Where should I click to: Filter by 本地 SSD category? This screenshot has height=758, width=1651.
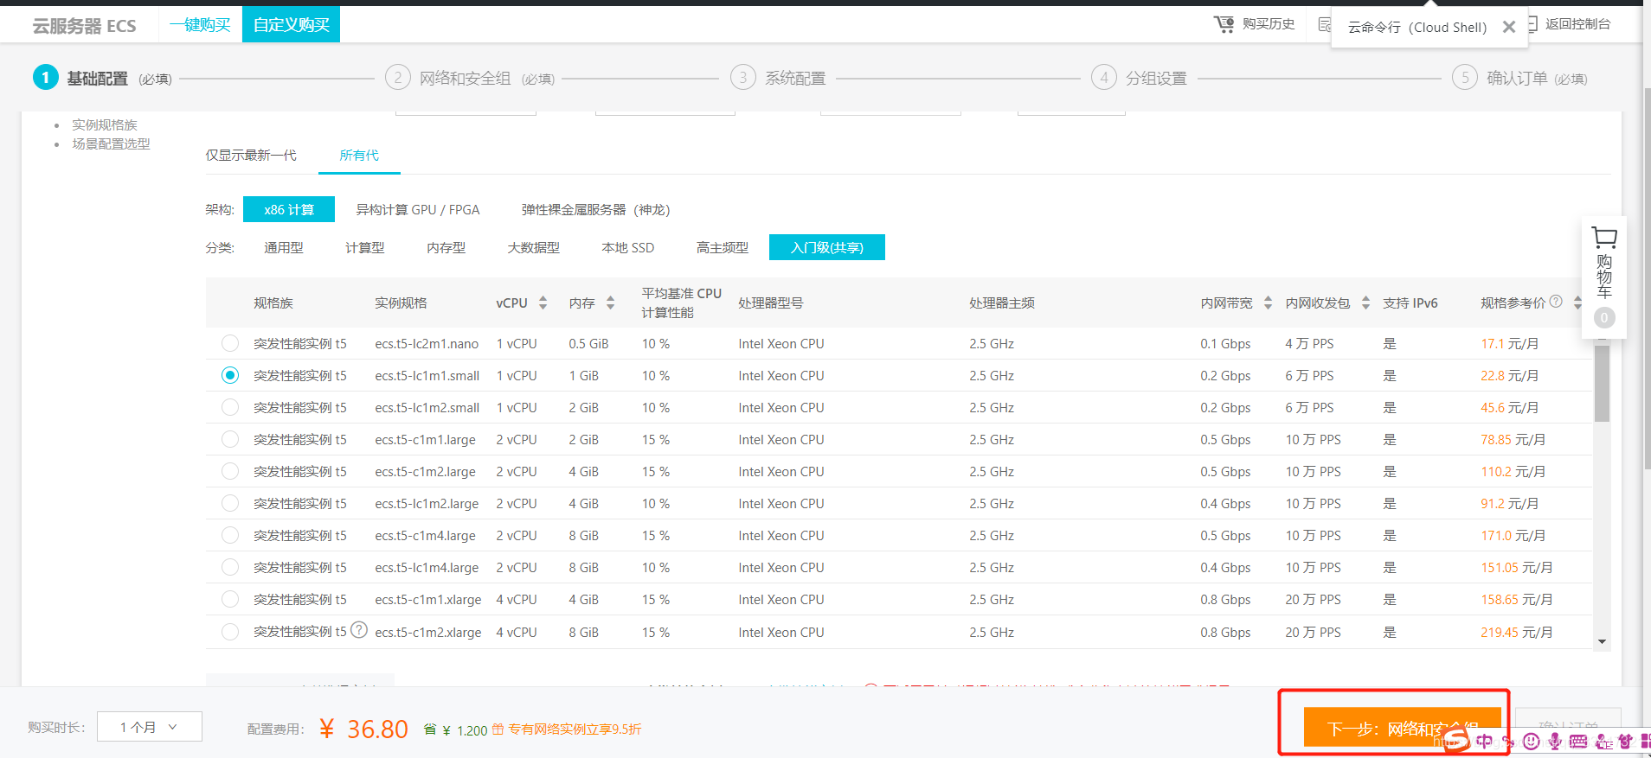coord(628,247)
